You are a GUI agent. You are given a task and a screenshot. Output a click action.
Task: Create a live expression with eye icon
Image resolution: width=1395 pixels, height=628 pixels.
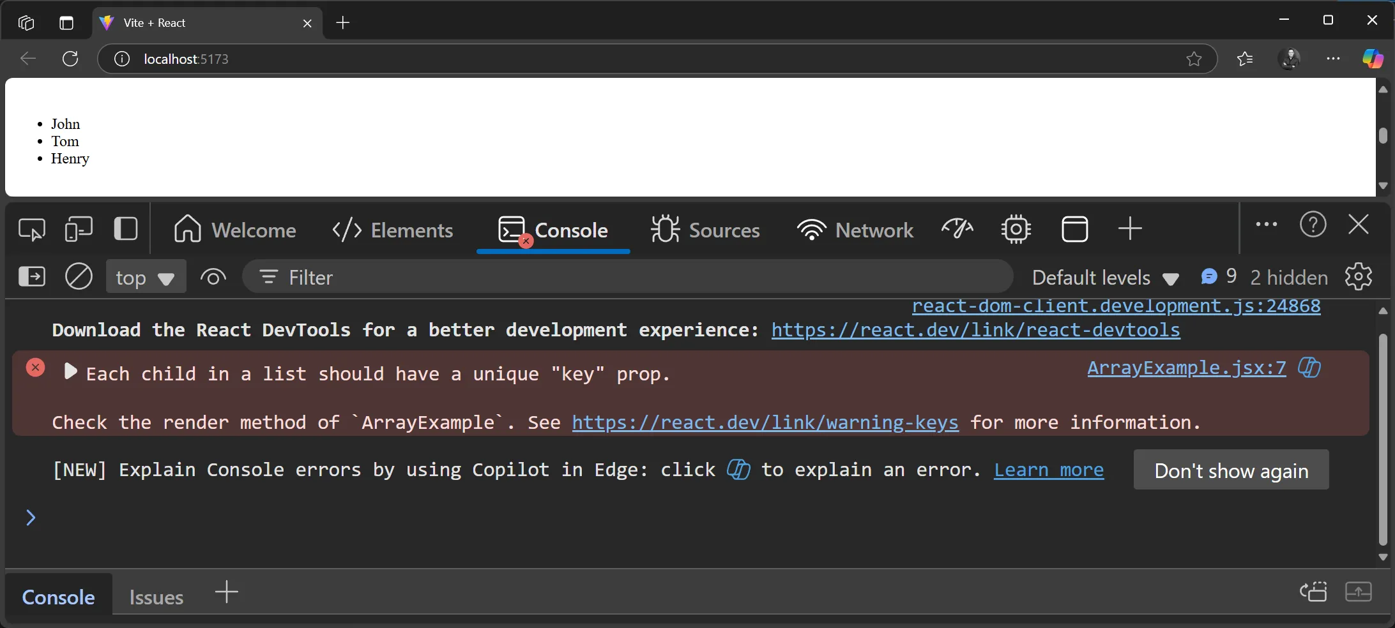coord(213,277)
